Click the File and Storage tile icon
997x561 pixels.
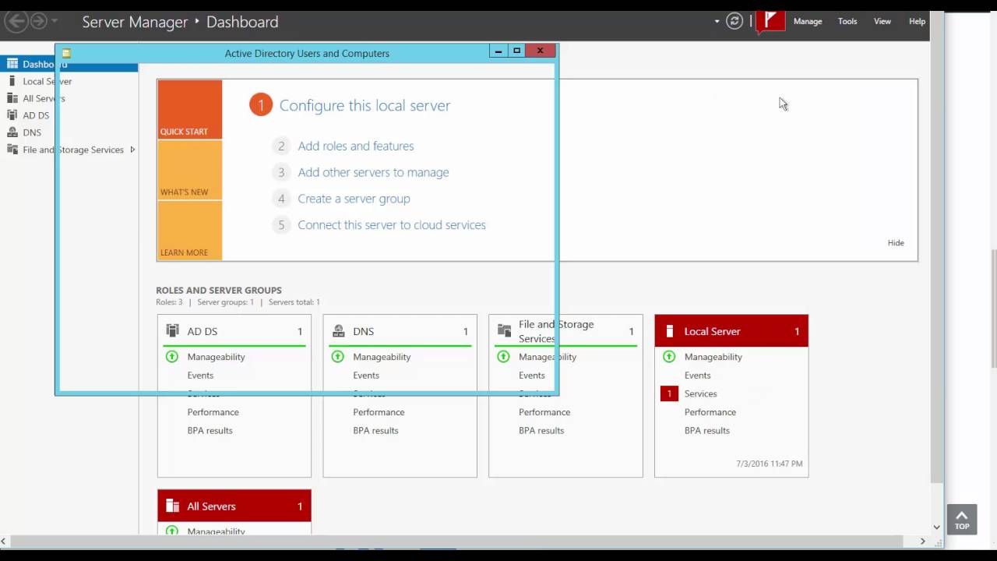504,331
